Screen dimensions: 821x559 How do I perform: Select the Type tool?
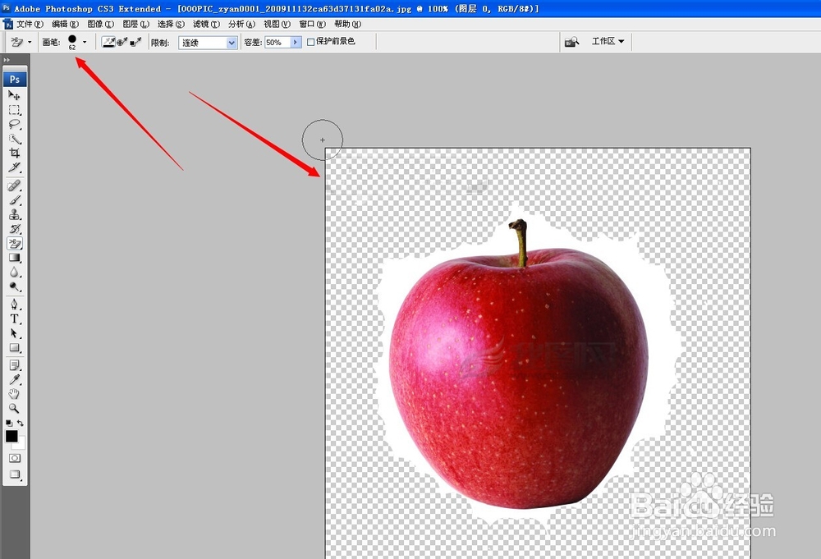coord(14,318)
